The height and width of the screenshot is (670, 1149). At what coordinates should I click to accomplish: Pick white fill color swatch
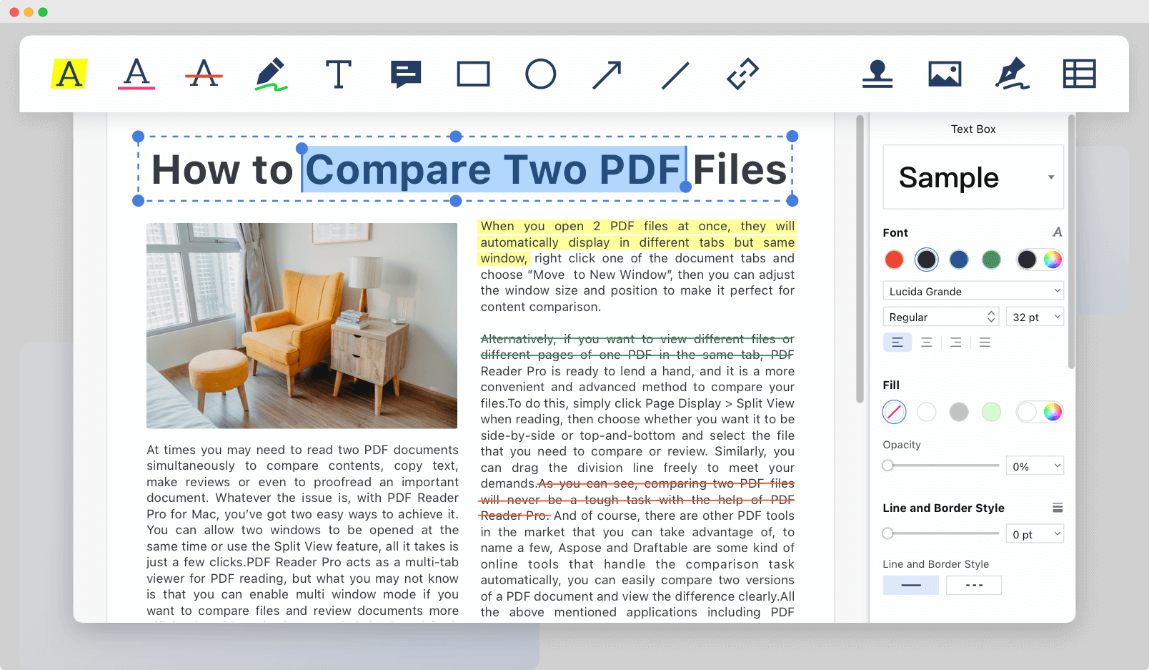coord(926,412)
